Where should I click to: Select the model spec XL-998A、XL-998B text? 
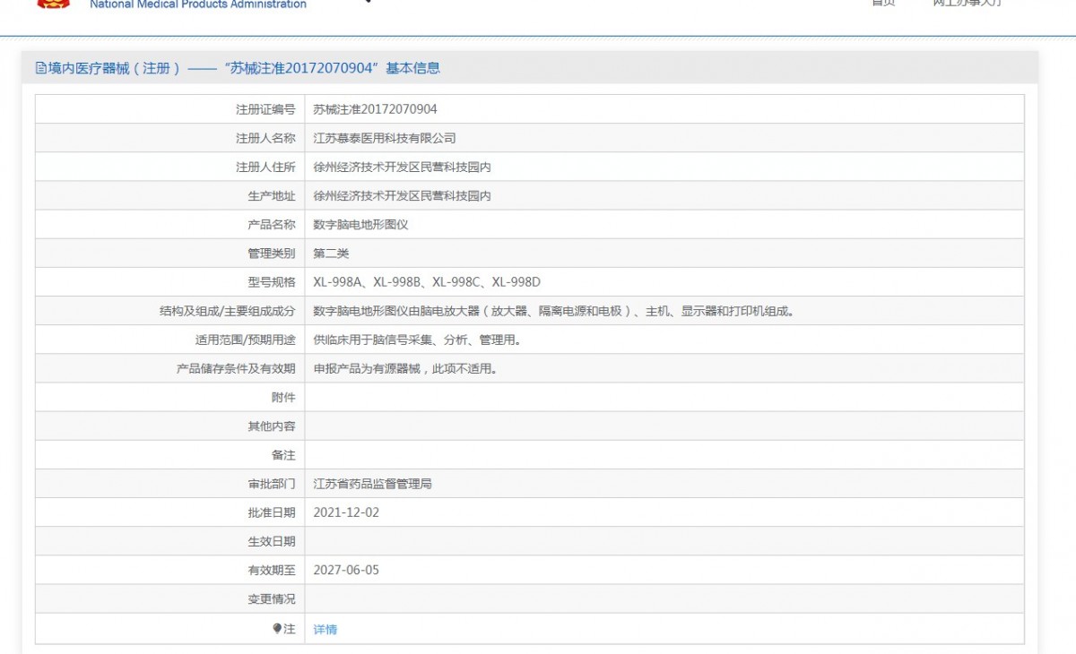click(427, 282)
